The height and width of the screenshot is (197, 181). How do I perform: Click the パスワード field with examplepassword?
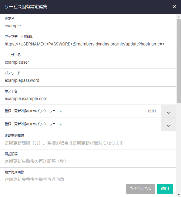click(88, 80)
